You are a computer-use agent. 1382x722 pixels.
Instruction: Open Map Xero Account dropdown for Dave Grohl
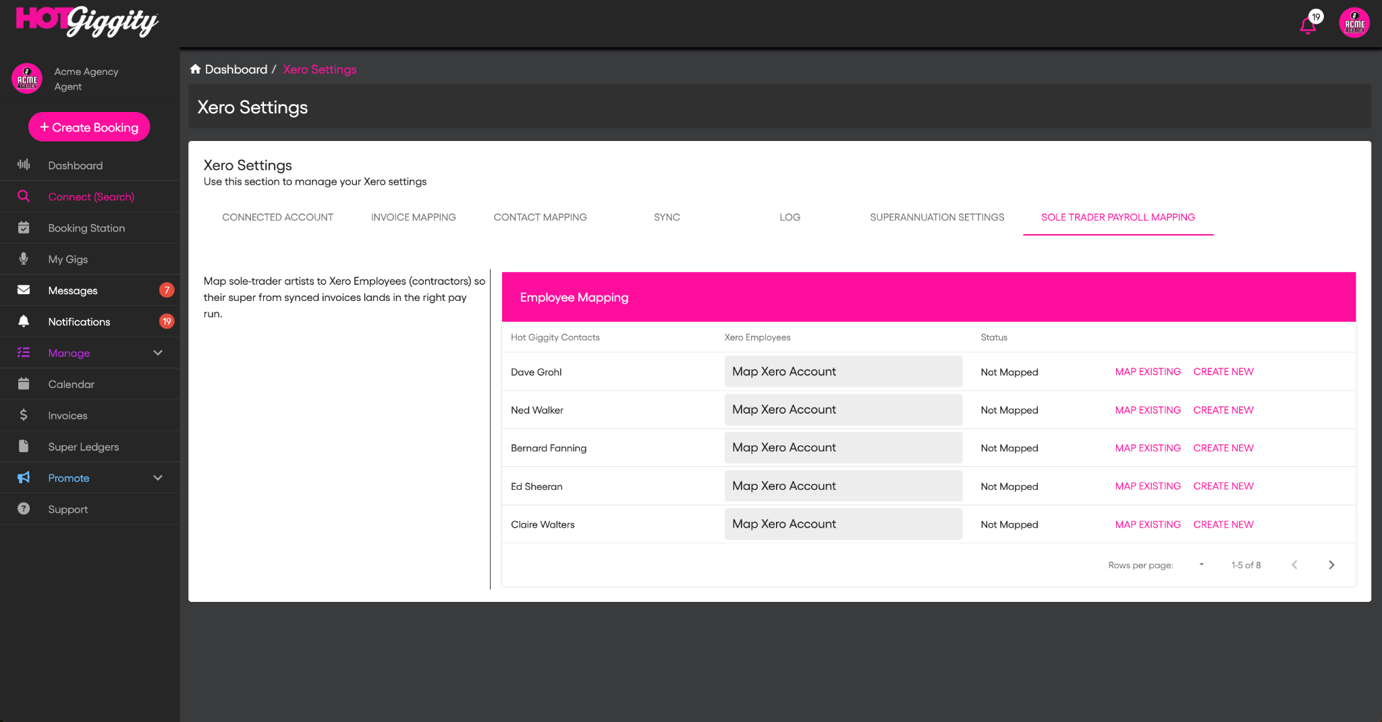[843, 371]
